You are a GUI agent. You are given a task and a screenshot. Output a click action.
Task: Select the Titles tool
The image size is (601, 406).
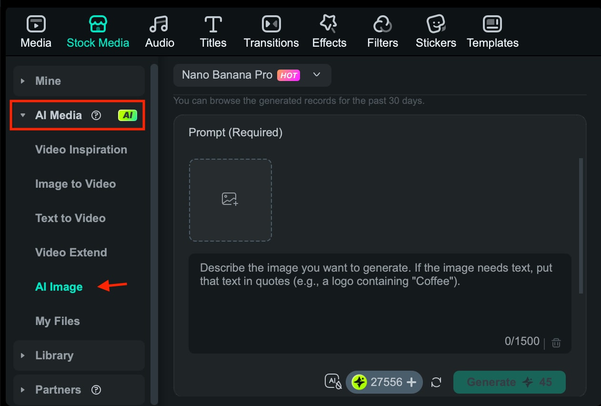pyautogui.click(x=212, y=30)
